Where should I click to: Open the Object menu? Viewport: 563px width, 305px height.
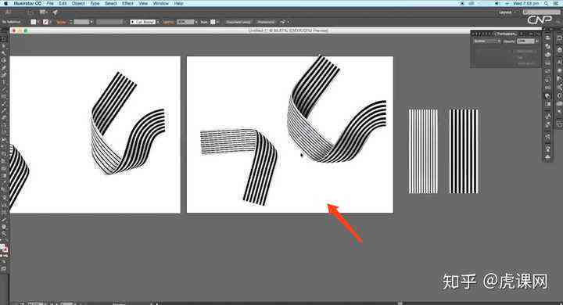point(78,3)
